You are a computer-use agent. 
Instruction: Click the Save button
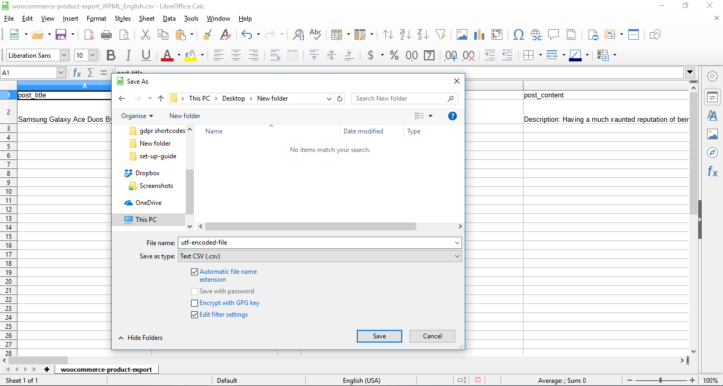379,336
